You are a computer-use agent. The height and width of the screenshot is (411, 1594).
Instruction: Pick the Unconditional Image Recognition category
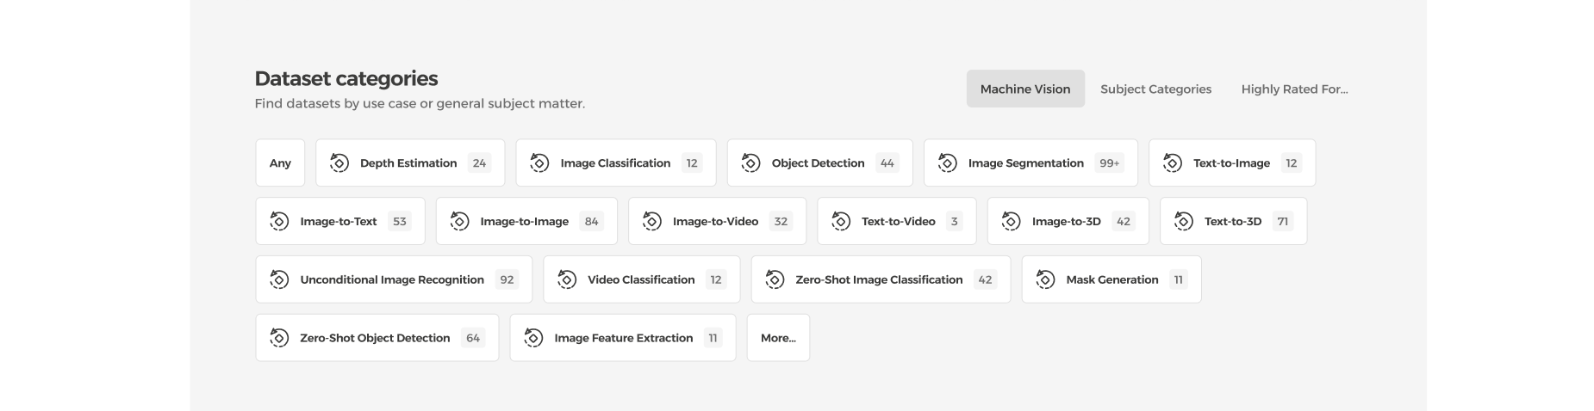click(392, 279)
